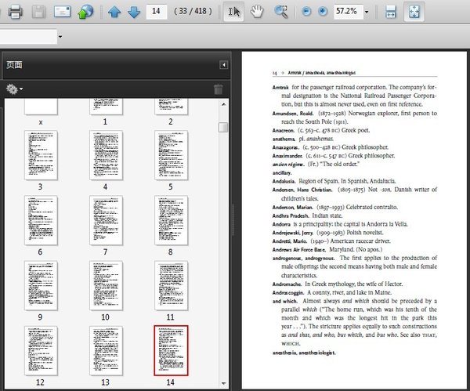
Task: Select page 5 thumbnail
Action: [171, 155]
